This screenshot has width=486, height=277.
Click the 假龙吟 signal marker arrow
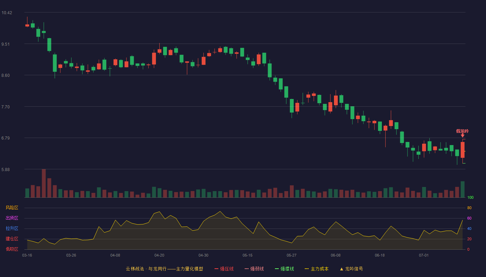point(462,135)
